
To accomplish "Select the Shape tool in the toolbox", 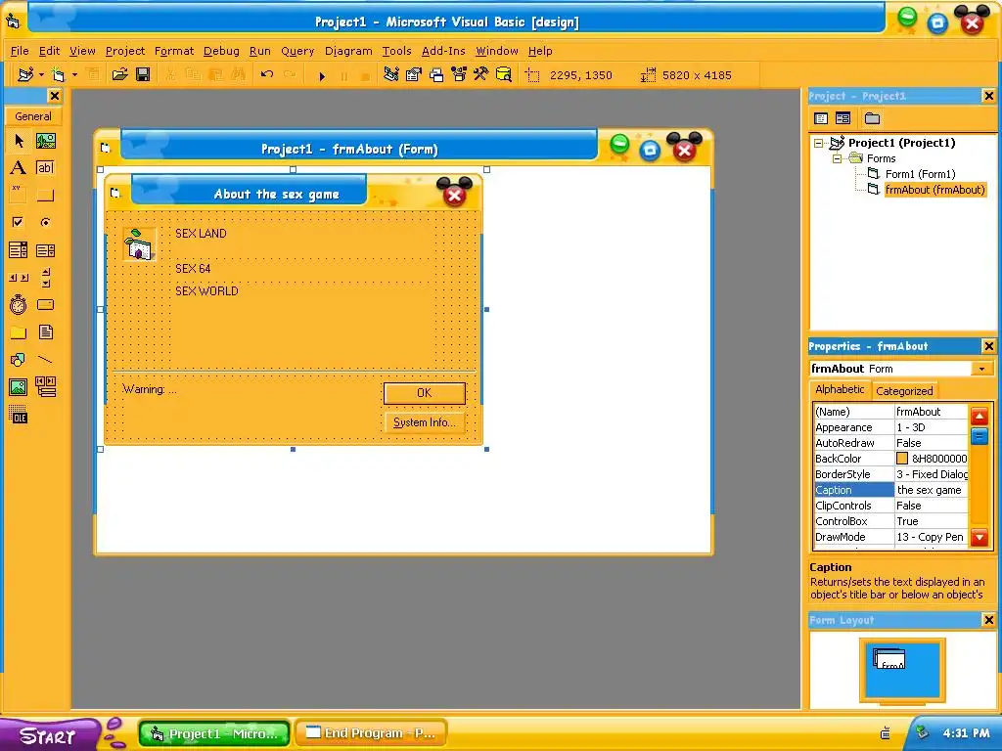I will tap(19, 360).
